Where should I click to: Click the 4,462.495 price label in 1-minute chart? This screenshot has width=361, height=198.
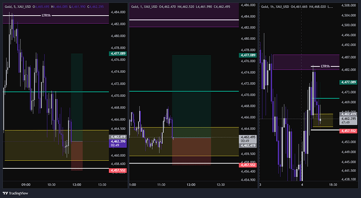[247, 139]
